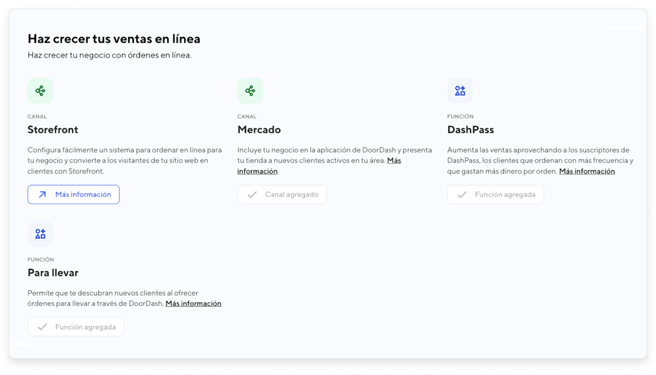Open Storefront's Más información button
The height and width of the screenshot is (375, 656).
click(73, 195)
